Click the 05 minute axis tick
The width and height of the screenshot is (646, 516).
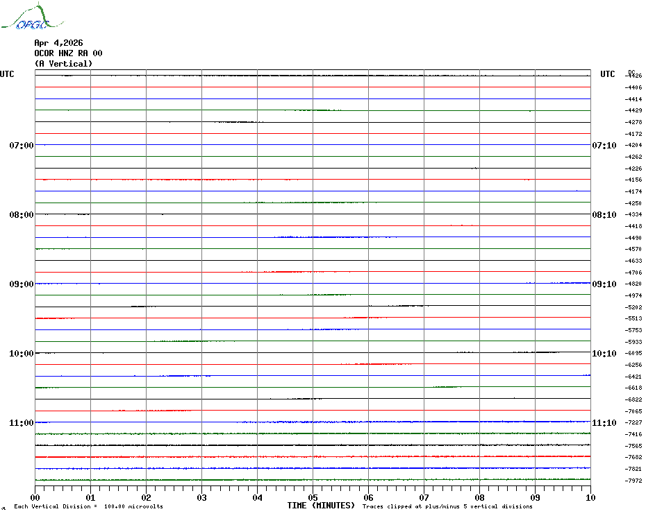pyautogui.click(x=313, y=497)
